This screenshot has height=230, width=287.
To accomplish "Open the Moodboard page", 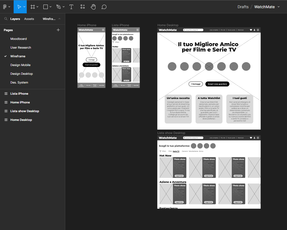I will (x=19, y=39).
